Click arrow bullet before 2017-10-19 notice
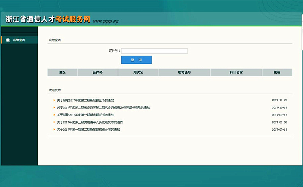The width and height of the screenshot is (303, 187). [x=54, y=107]
